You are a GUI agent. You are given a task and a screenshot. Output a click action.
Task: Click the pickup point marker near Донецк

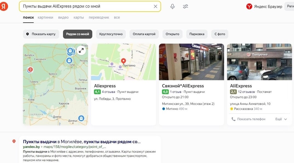pyautogui.click(x=81, y=118)
